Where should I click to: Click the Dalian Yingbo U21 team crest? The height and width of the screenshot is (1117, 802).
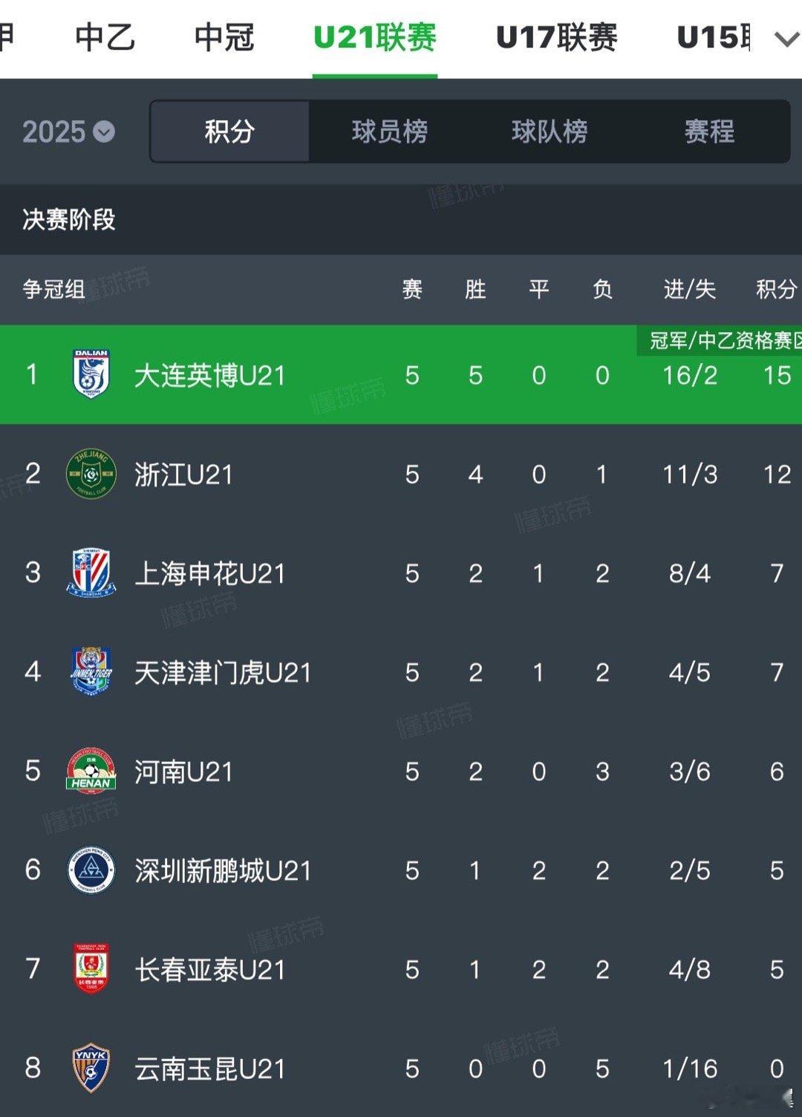click(91, 374)
